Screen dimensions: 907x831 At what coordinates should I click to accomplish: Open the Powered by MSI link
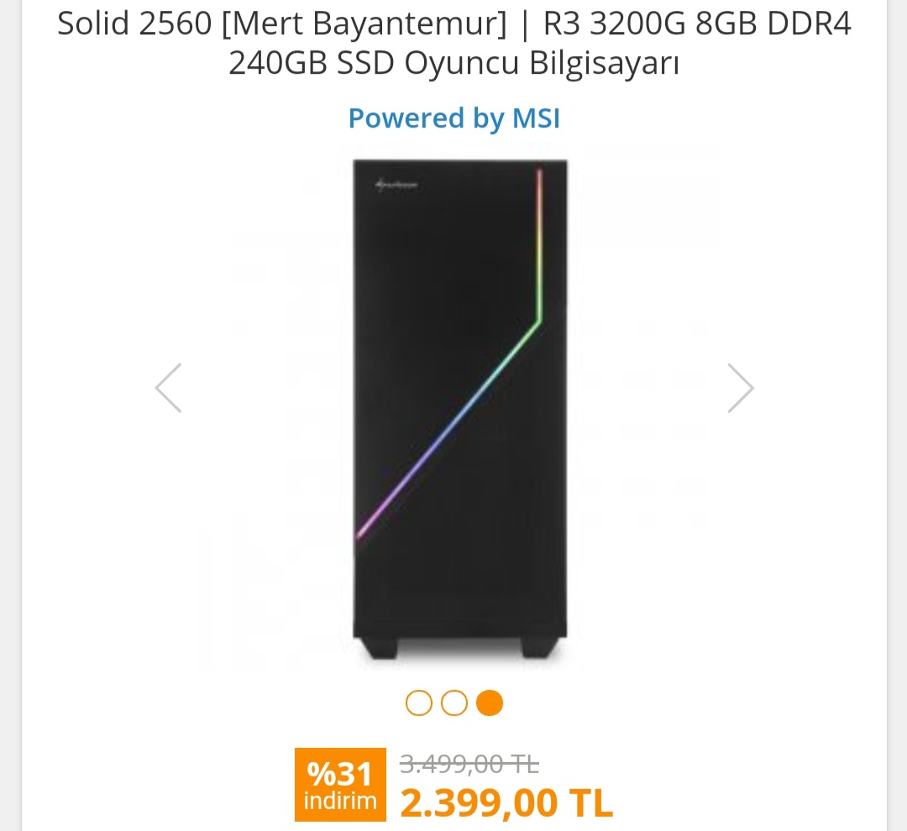pos(453,118)
